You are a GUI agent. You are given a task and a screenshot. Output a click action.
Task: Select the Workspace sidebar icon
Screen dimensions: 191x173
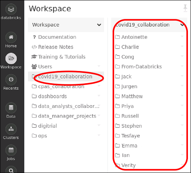pyautogui.click(x=11, y=58)
